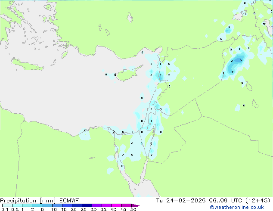Select the 20–25 mm legend swatch
273x211 pixels.
pyautogui.click(x=77, y=205)
